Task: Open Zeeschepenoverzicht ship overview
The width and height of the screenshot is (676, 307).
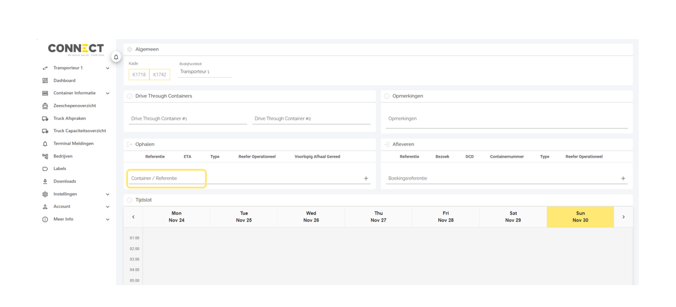Action: click(x=74, y=105)
